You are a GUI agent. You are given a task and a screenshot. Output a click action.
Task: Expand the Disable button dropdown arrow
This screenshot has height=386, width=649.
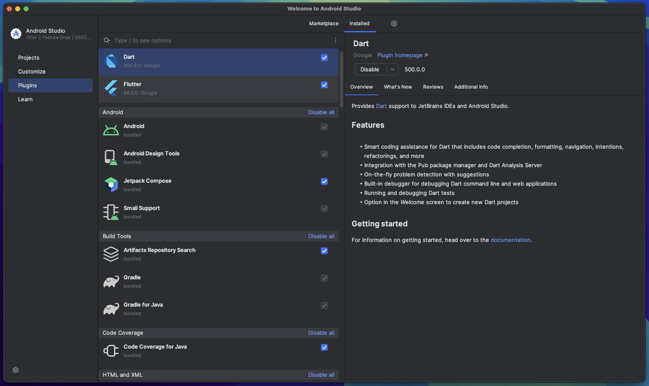click(x=392, y=70)
